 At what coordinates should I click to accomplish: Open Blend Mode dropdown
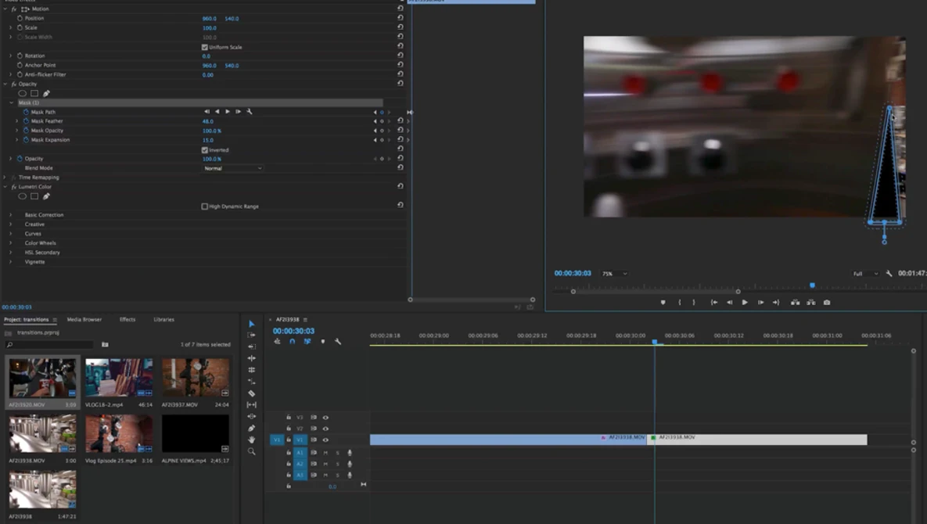232,168
